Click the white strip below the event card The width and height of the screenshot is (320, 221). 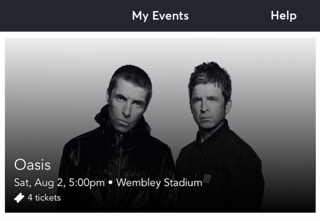tap(160, 217)
